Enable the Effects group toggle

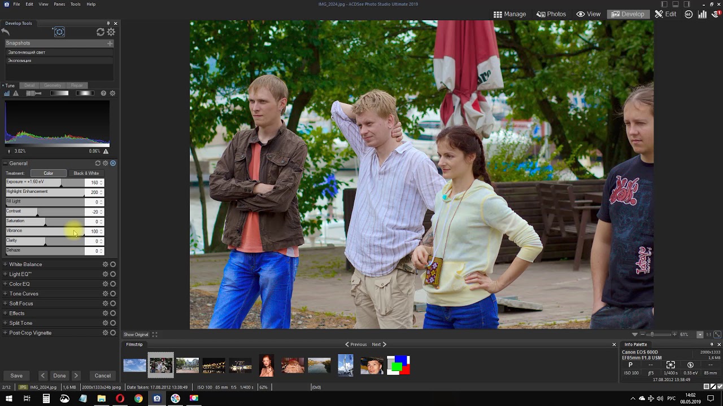point(113,314)
